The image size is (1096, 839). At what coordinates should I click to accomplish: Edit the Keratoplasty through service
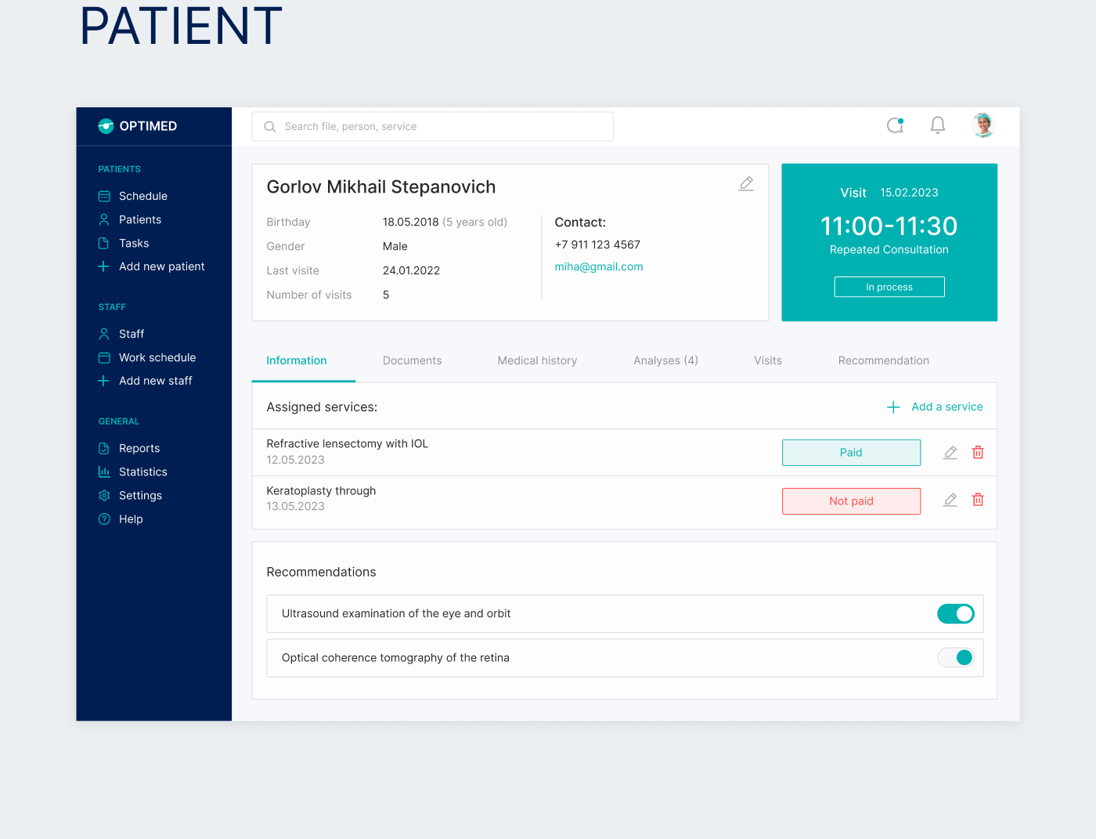click(950, 500)
